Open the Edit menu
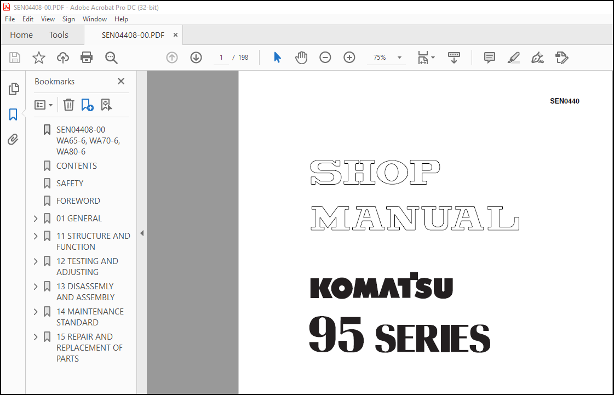This screenshot has height=395, width=614. (28, 19)
